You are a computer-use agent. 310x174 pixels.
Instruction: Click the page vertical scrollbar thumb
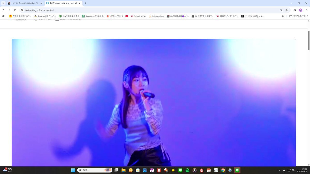click(x=308, y=40)
